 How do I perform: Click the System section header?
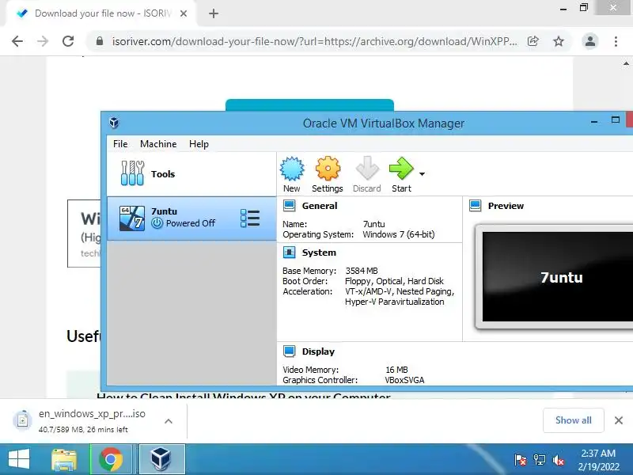click(319, 253)
